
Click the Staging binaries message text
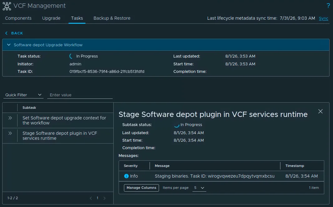point(214,176)
